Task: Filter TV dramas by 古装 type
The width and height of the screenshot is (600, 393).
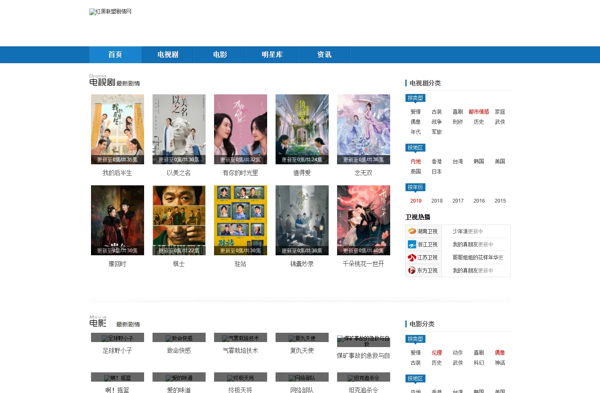Action: coord(437,112)
